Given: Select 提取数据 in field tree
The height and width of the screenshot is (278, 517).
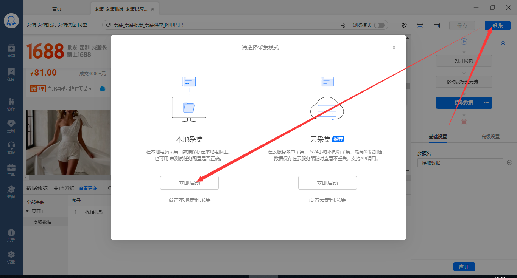Looking at the screenshot, I should [42, 222].
